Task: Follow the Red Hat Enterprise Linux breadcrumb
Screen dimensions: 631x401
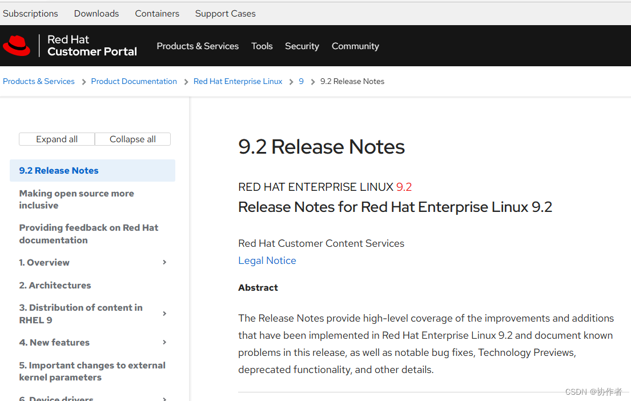Action: tap(238, 81)
